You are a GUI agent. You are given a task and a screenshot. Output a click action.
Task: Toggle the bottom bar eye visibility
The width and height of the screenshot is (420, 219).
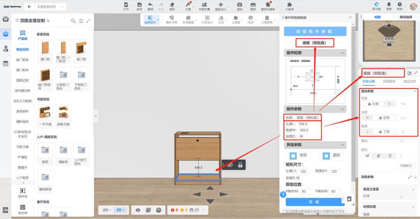click(138, 210)
